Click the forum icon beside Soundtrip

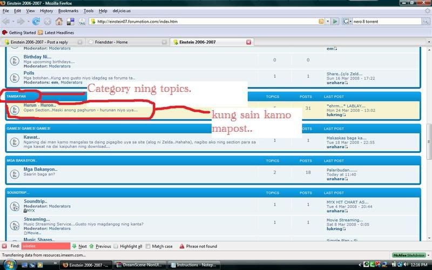15,206
